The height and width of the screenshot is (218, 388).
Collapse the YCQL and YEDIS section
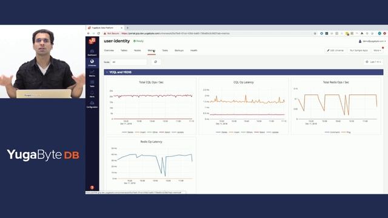[107, 72]
